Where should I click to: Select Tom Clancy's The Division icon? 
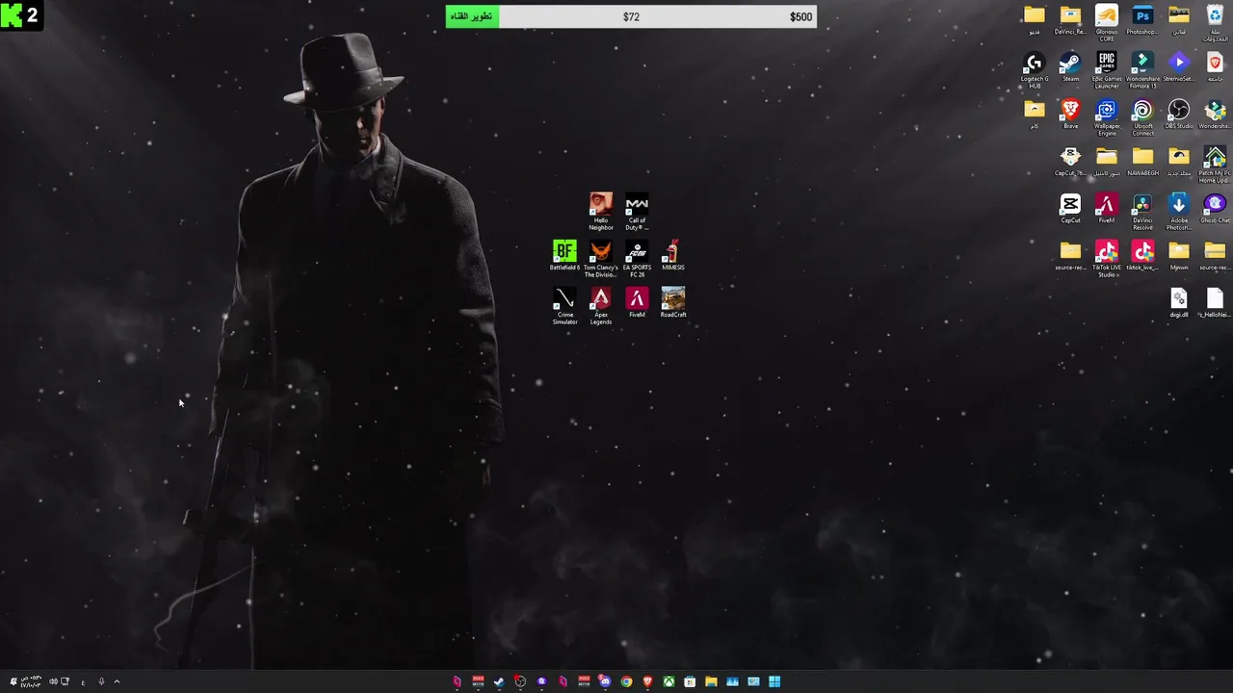601,259
